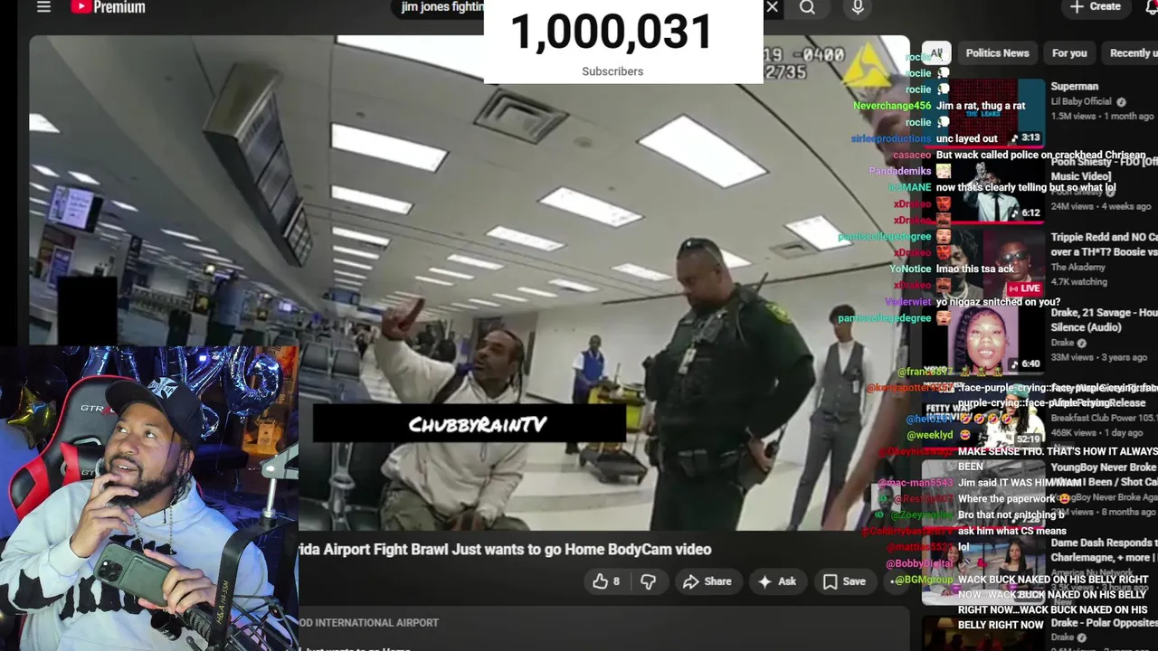This screenshot has height=651, width=1158.
Task: Click chat message 'unc layed out'
Action: (x=966, y=138)
